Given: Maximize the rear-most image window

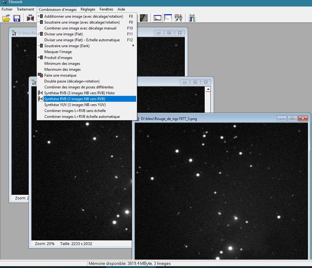Looking at the screenshot, I should click(x=169, y=33).
